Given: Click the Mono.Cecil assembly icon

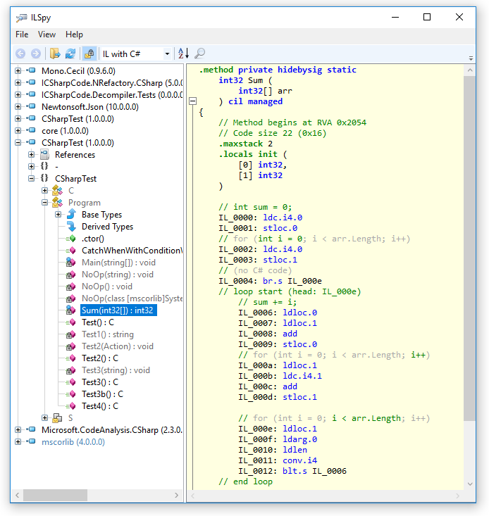Looking at the screenshot, I should click(31, 70).
